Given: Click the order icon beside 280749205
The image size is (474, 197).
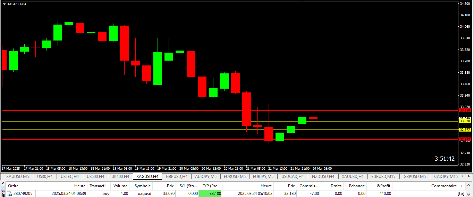Looking at the screenshot, I should [9, 194].
